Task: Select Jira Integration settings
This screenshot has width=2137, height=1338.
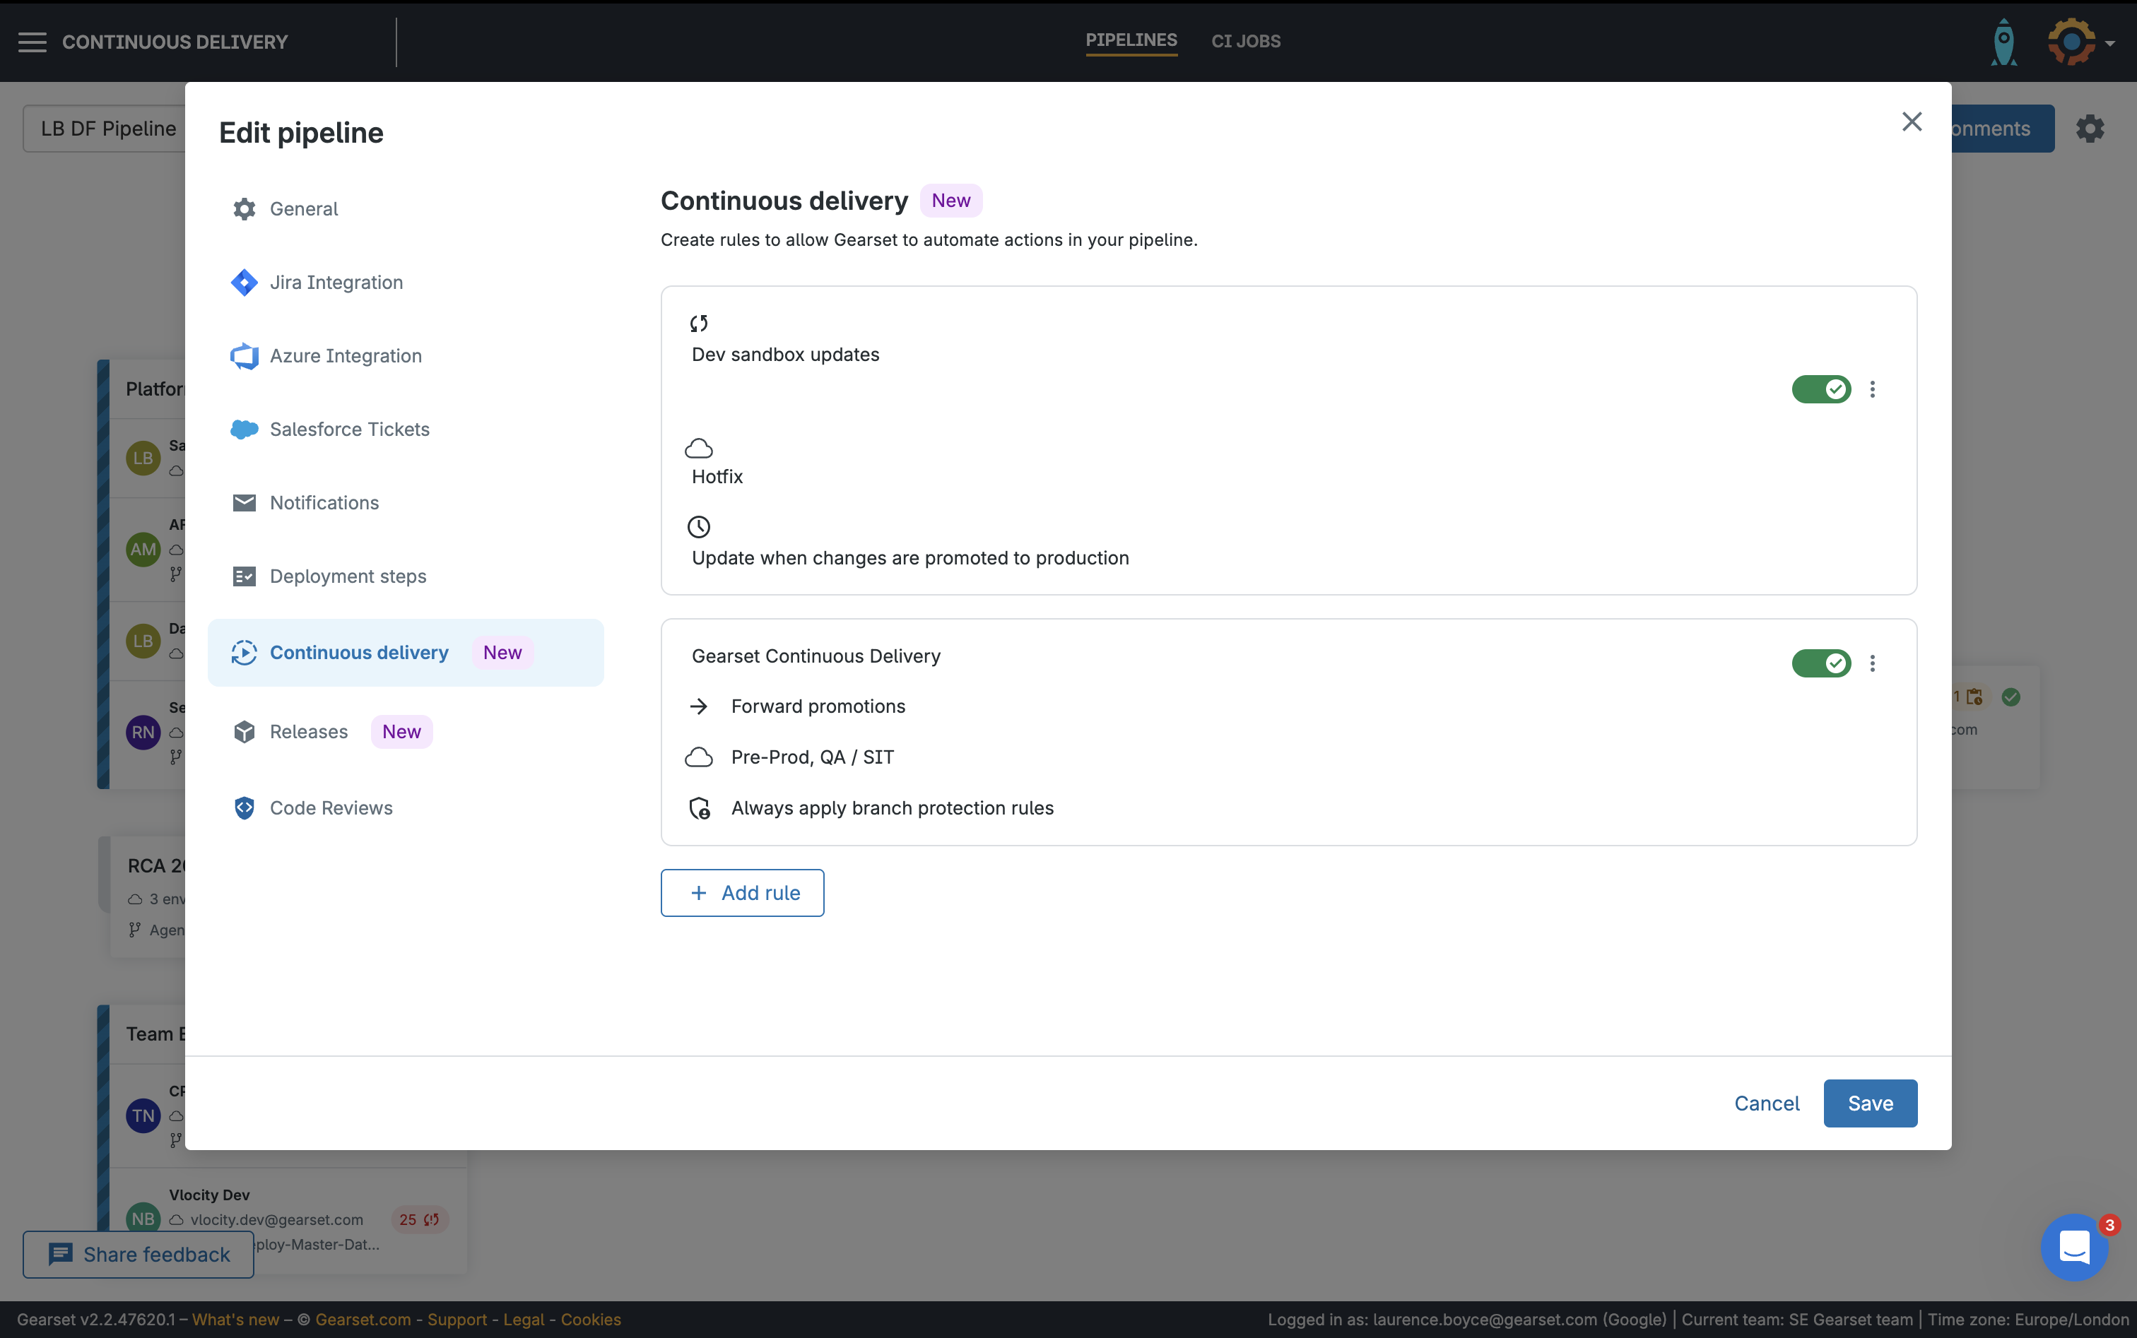Action: pyautogui.click(x=406, y=283)
